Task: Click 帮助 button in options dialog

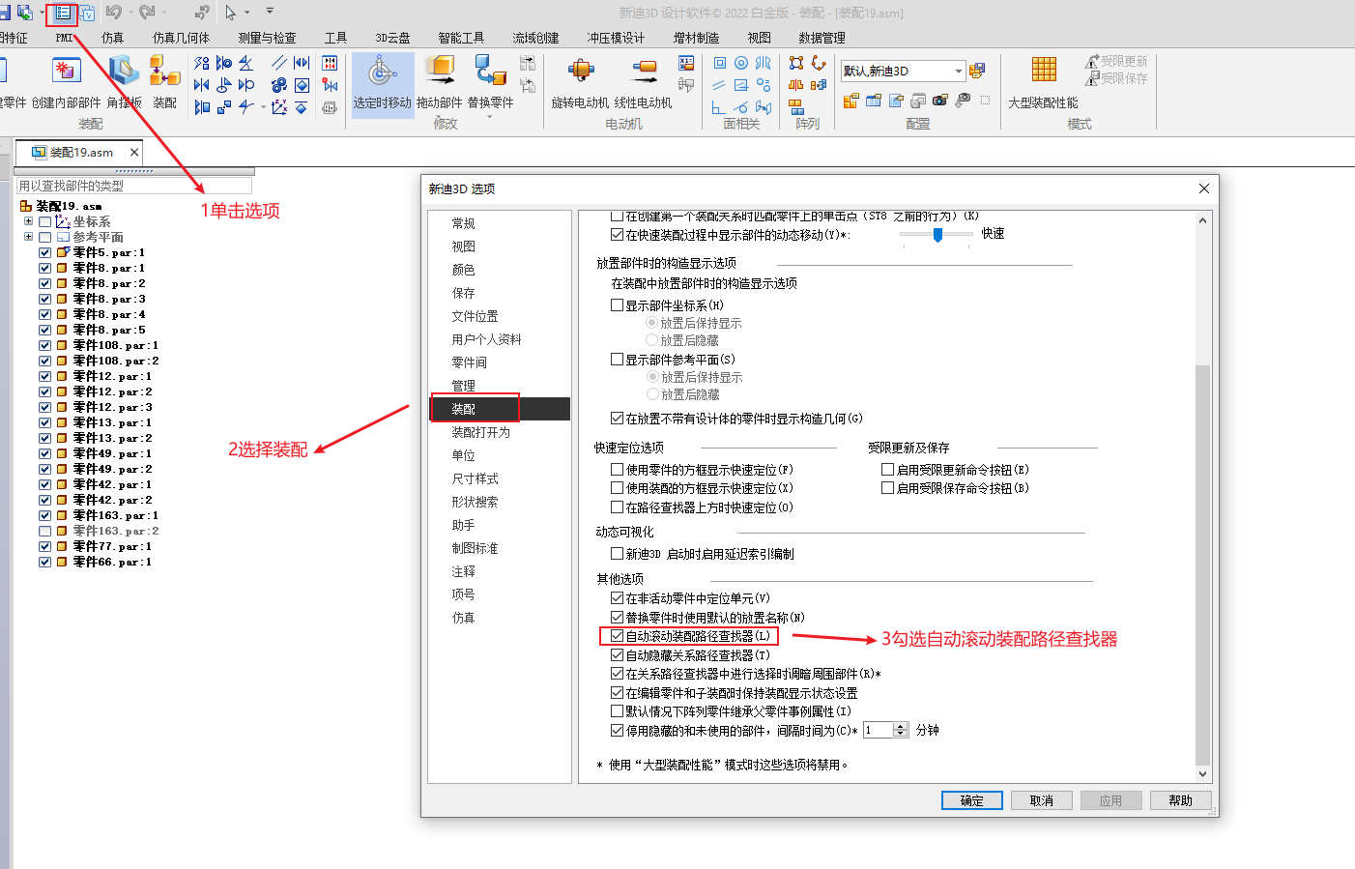Action: click(x=1181, y=800)
